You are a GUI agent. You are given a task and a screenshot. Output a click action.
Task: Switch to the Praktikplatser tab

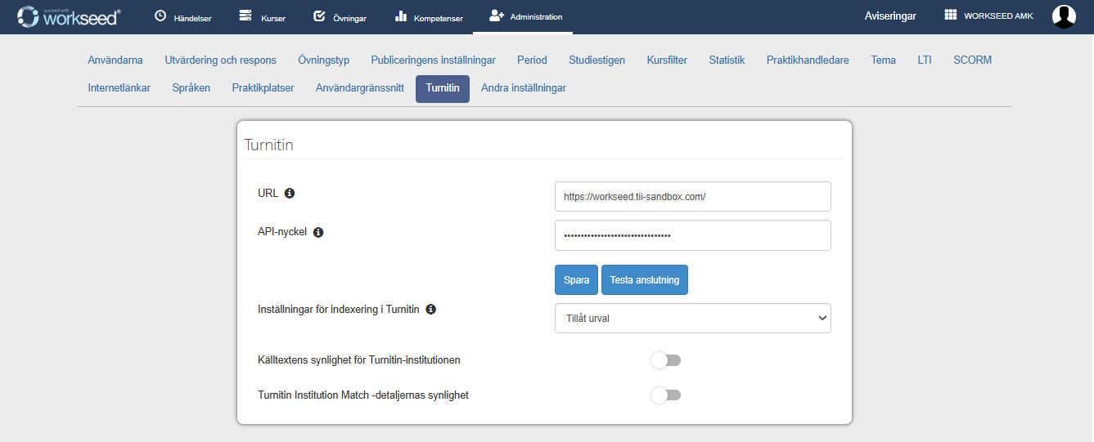point(263,88)
